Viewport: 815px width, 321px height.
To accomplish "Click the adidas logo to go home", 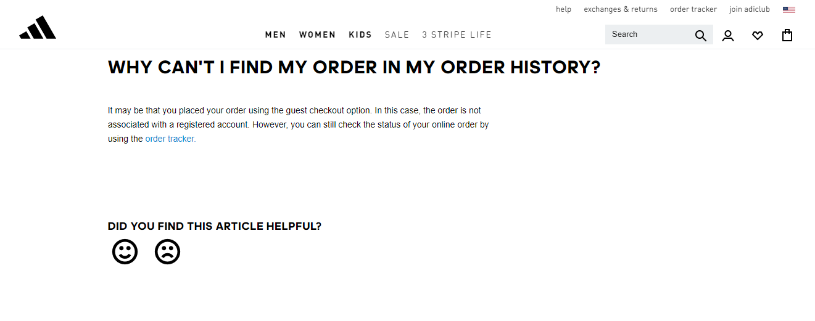I will tap(38, 28).
